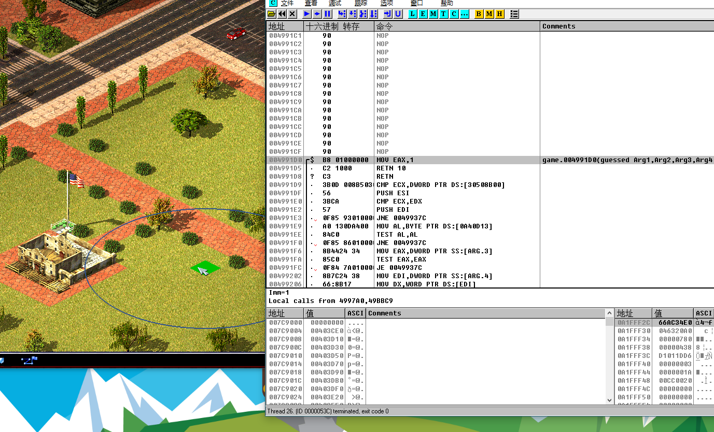Viewport: 714px width, 432px height.
Task: Click the run thread toolbar icon
Action: pyautogui.click(x=317, y=14)
